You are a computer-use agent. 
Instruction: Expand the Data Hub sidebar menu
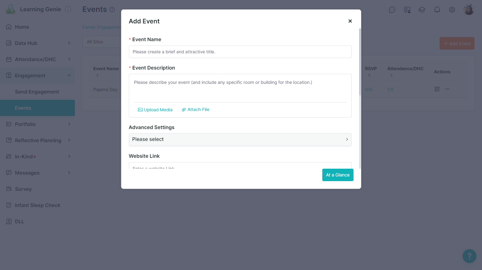(37, 43)
